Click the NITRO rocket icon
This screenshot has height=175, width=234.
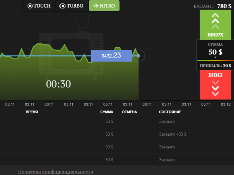point(96,6)
